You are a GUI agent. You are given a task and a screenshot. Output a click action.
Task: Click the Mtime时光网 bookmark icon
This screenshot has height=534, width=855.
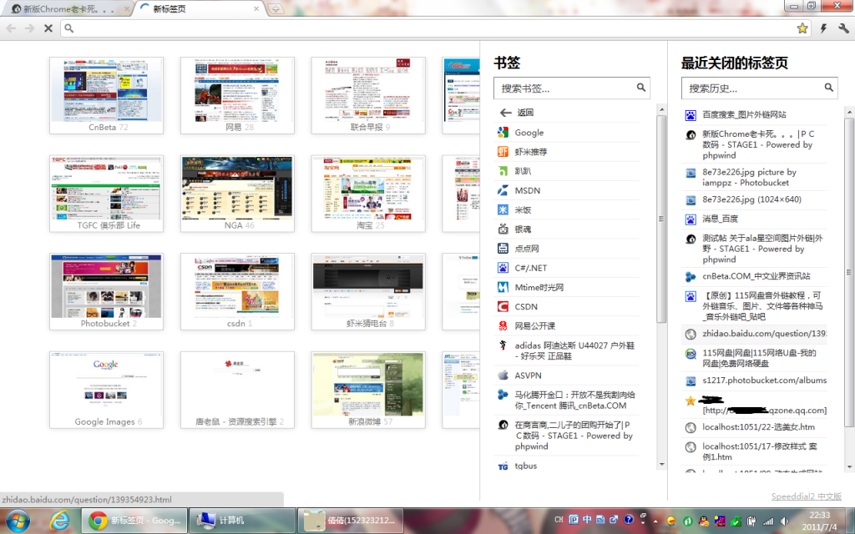(503, 287)
